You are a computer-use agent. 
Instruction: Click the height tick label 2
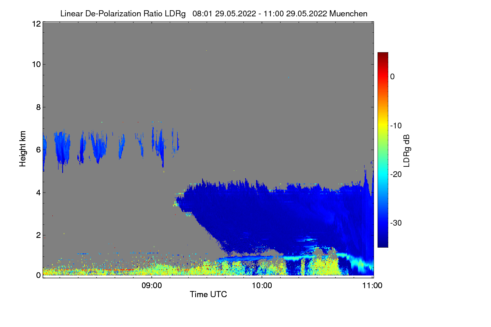click(38, 235)
